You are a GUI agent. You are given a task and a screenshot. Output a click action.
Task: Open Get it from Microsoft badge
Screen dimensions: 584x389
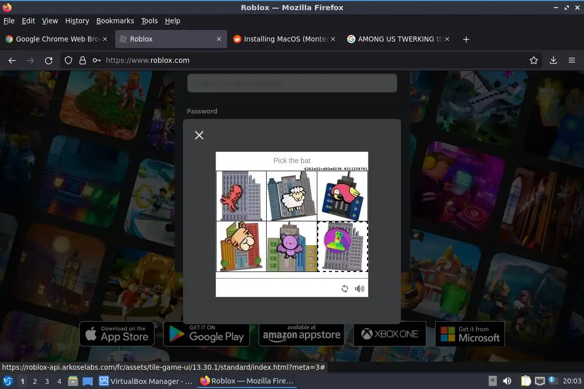[x=469, y=334]
